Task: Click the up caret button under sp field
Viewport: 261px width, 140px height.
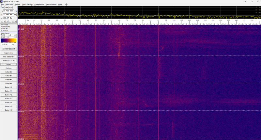Action: tap(13, 22)
